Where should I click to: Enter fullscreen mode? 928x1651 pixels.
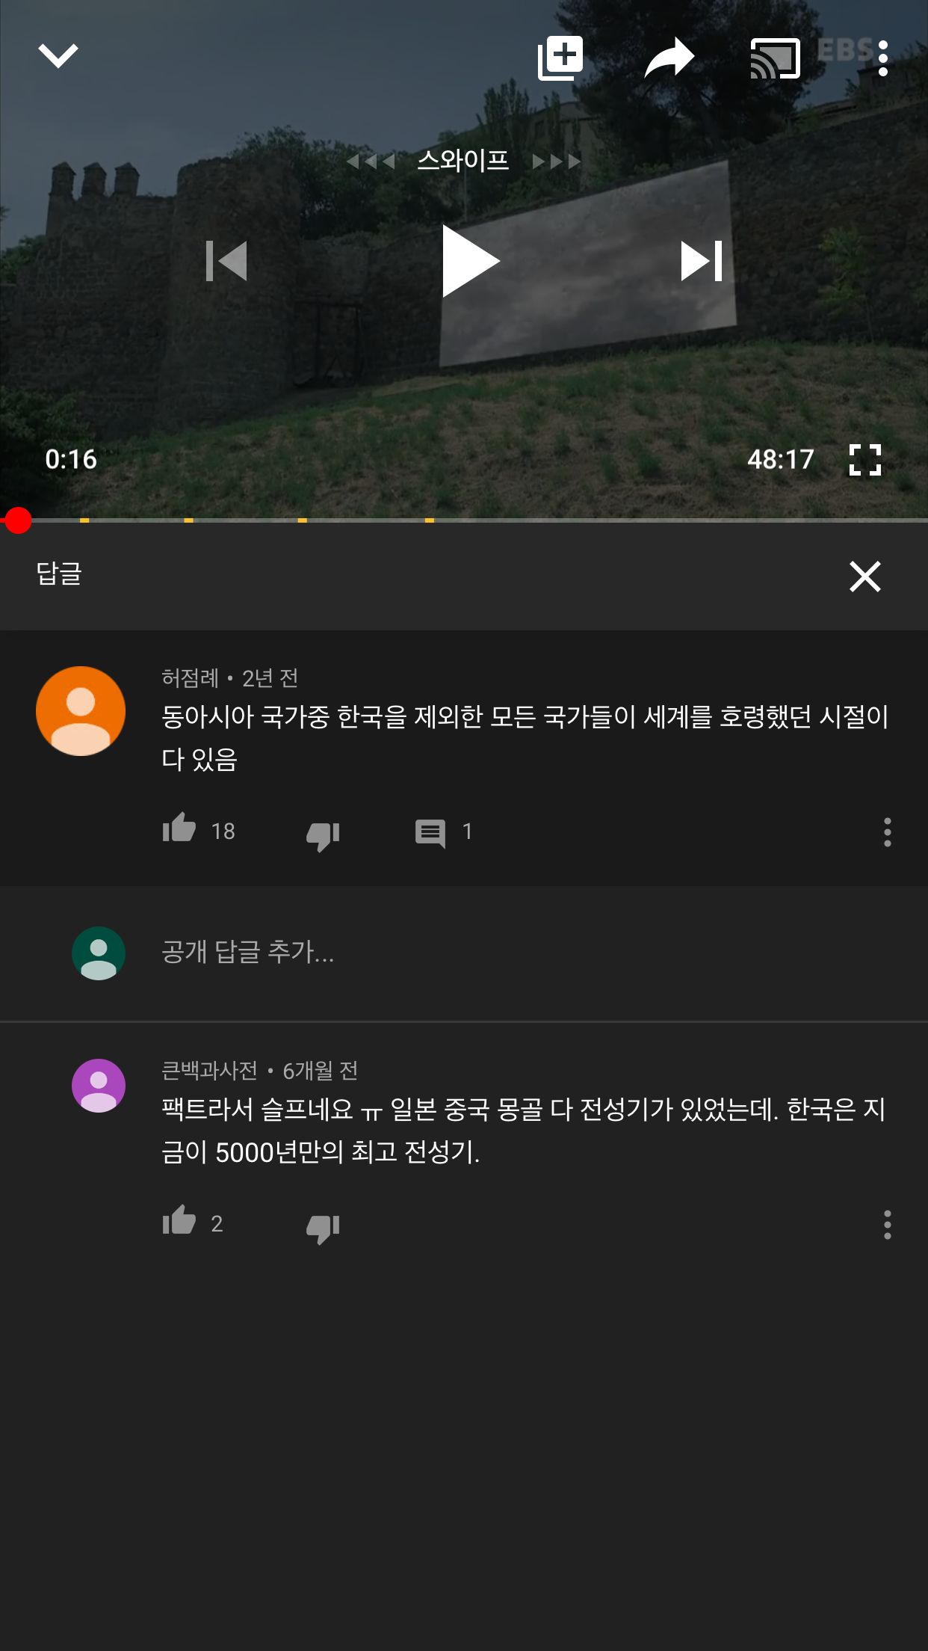(865, 460)
